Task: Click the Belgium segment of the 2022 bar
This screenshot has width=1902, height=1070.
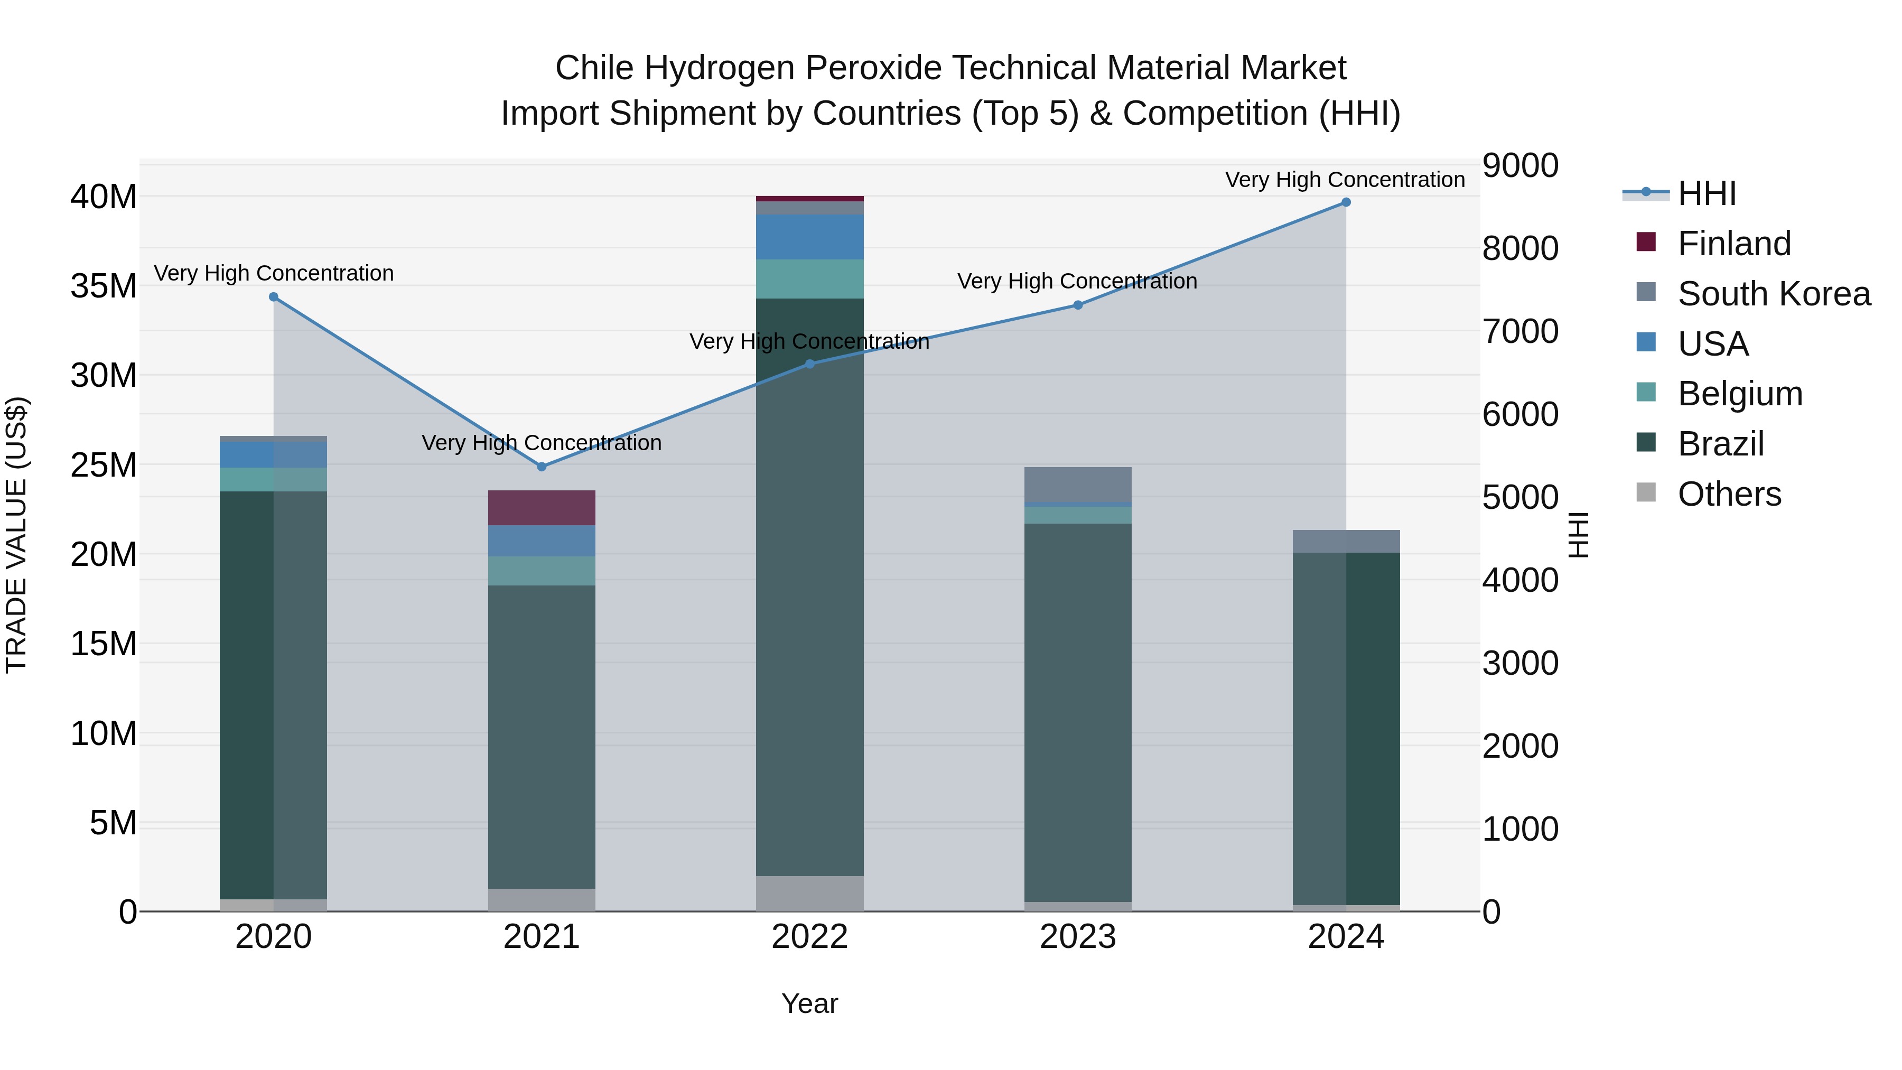Action: pyautogui.click(x=809, y=279)
